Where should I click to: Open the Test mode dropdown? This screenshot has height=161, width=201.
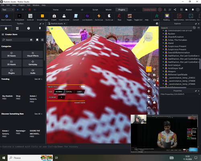click(8, 10)
